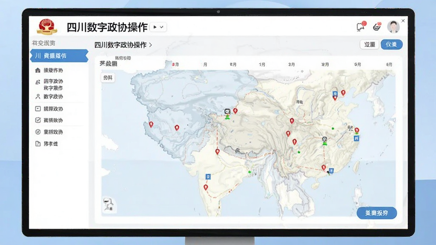Select the red pin next to the western robot icon

(x=235, y=111)
